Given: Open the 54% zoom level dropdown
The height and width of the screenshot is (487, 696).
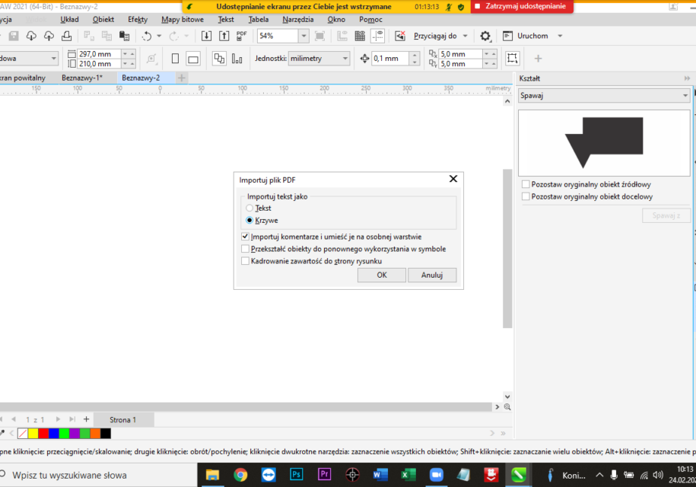Looking at the screenshot, I should click(304, 36).
